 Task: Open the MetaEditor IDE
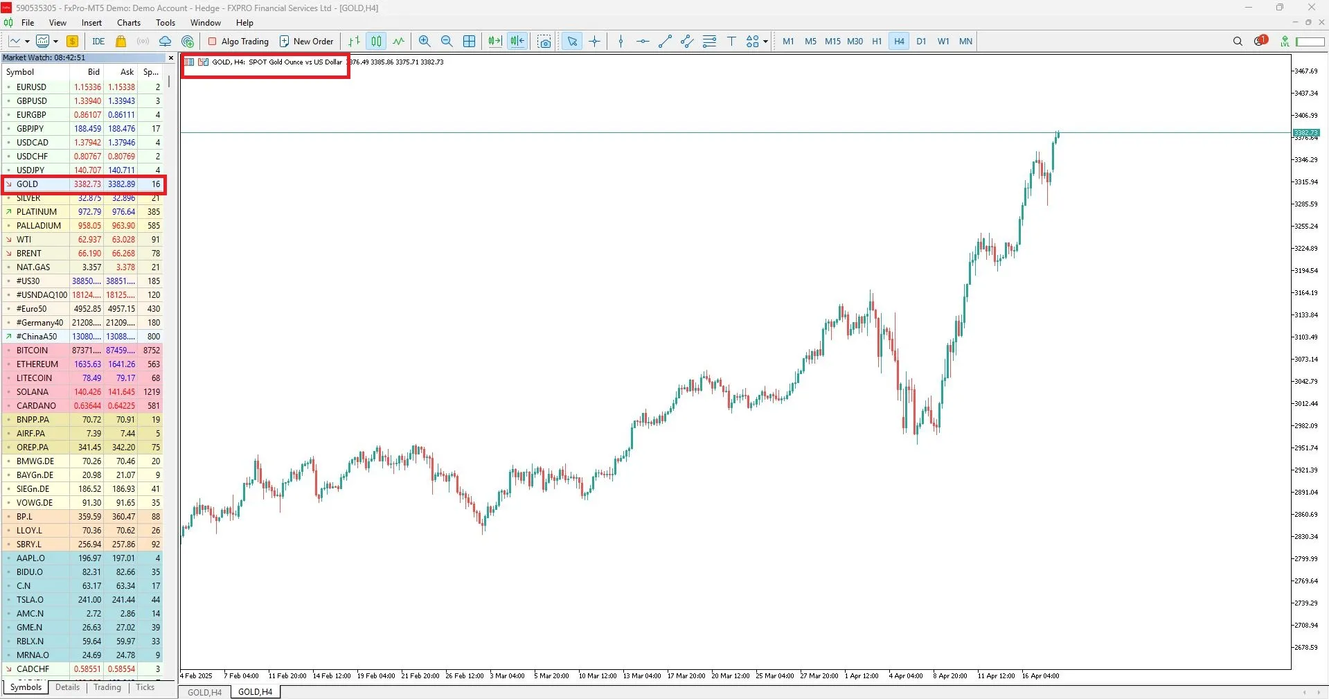98,42
